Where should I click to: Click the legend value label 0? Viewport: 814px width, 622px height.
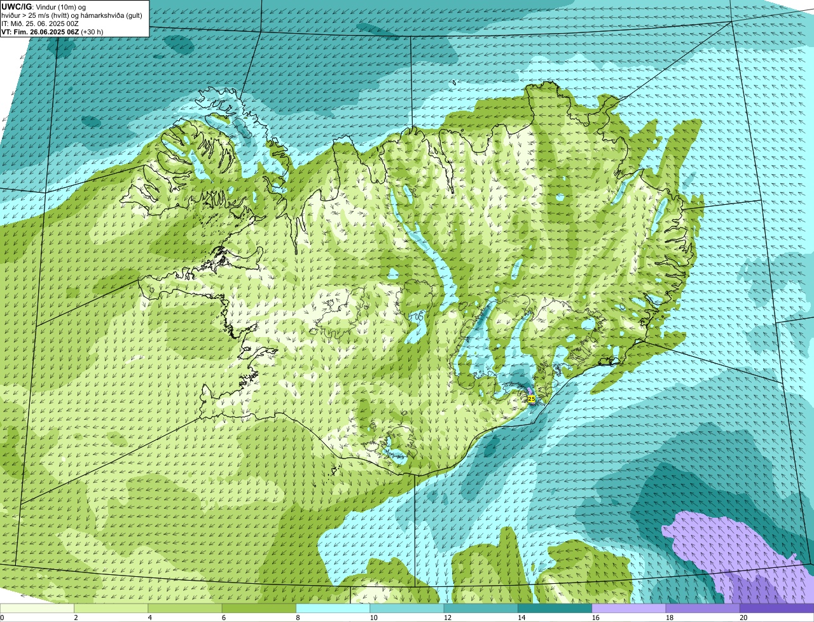[x=2, y=618]
